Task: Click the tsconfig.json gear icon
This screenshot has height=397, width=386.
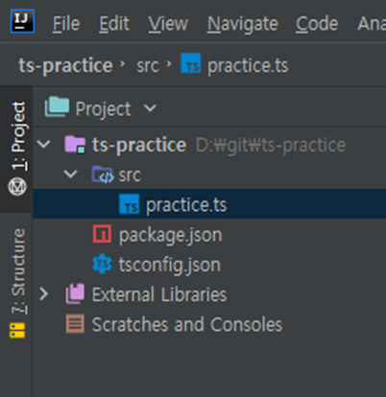Action: [x=102, y=264]
